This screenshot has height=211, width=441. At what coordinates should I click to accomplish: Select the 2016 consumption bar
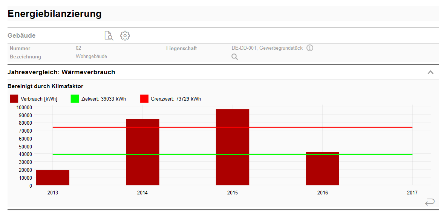click(322, 169)
